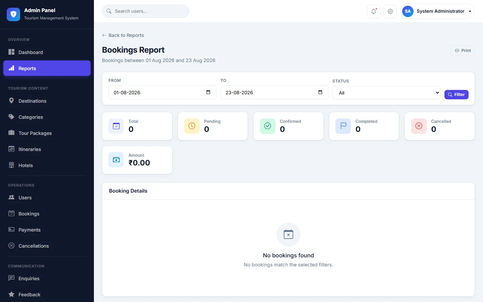Screen dimensions: 483x302
Task: Click the empty-state calendar icon
Action: (x=288, y=235)
